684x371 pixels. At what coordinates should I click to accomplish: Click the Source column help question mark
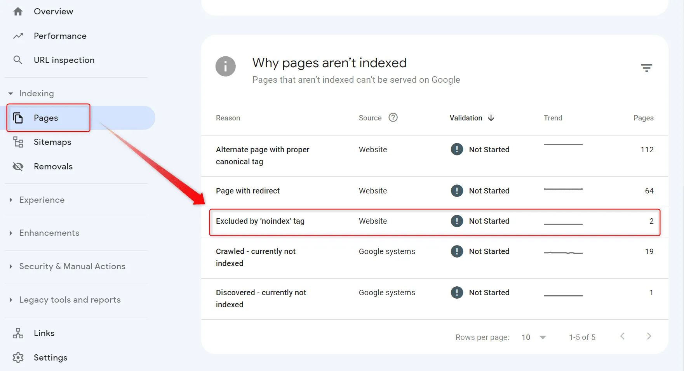(393, 117)
